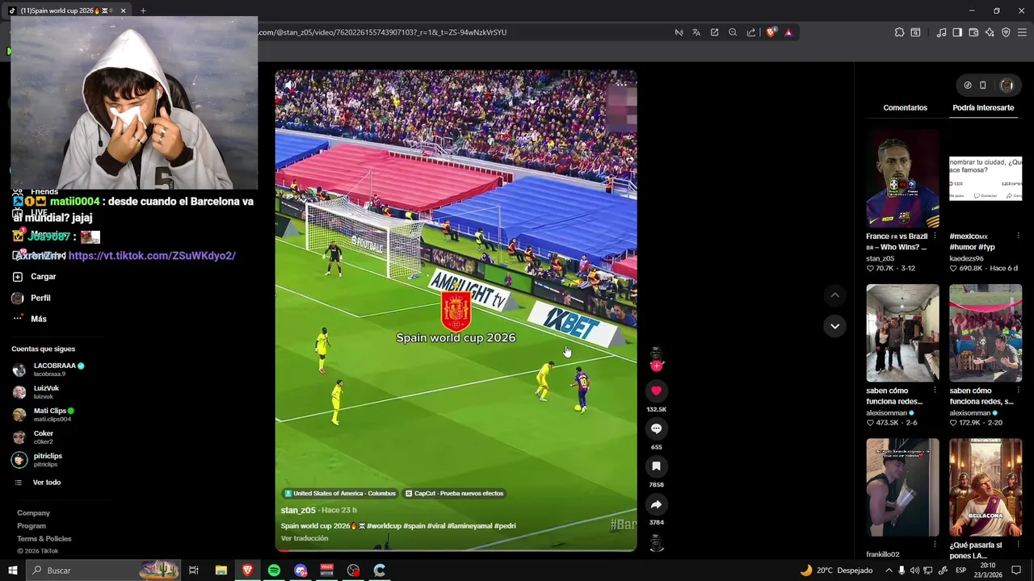Like the Spain world cup video
The width and height of the screenshot is (1034, 581).
[656, 391]
